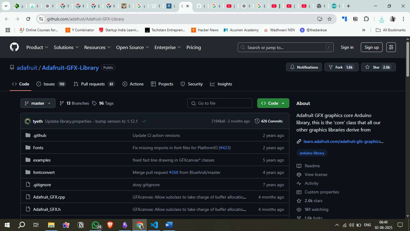The image size is (410, 231).
Task: Click the Chrome reload button
Action: [28, 19]
